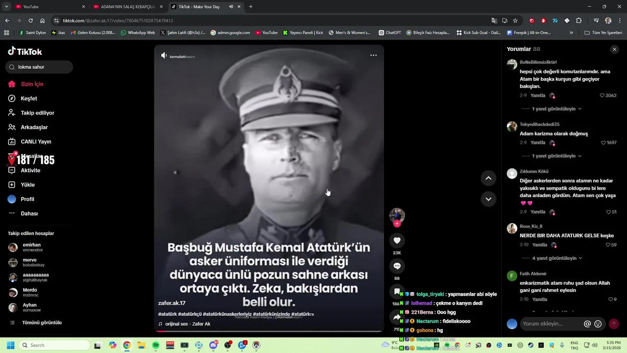Image resolution: width=627 pixels, height=353 pixels.
Task: Open Sizin İçin home feed
Action: click(x=25, y=84)
